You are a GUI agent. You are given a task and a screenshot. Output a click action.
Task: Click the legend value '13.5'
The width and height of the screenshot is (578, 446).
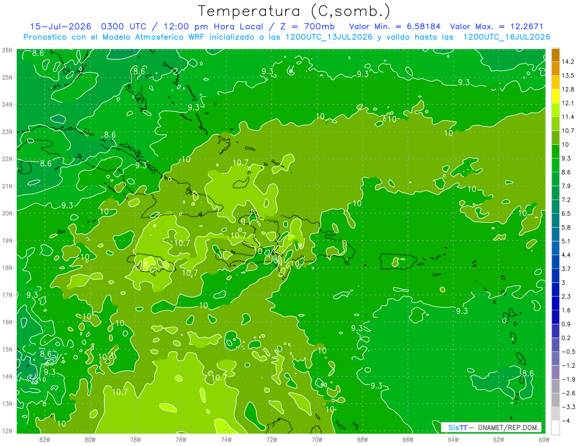click(567, 76)
